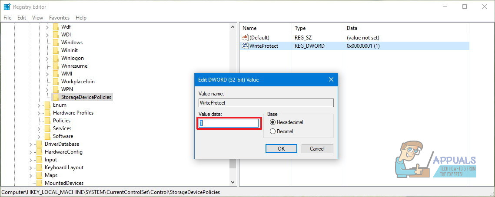Confirm the DWORD edit with OK

coord(281,148)
